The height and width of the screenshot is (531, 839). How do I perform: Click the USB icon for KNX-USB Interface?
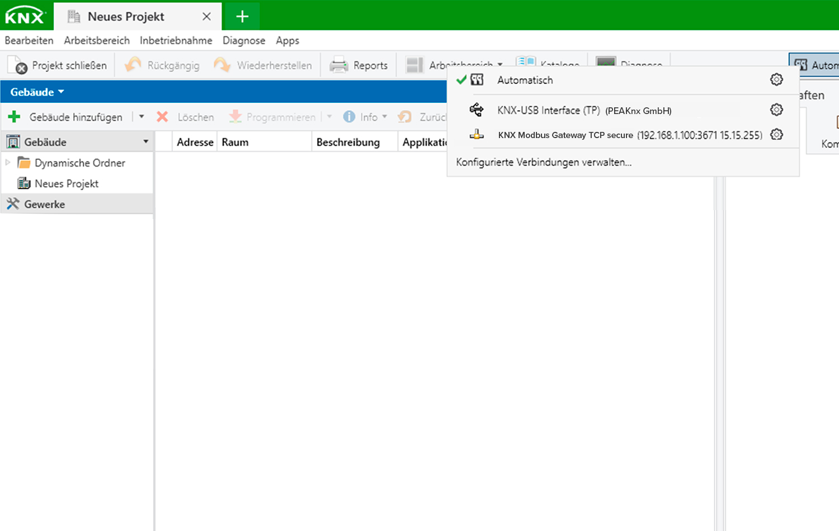477,110
